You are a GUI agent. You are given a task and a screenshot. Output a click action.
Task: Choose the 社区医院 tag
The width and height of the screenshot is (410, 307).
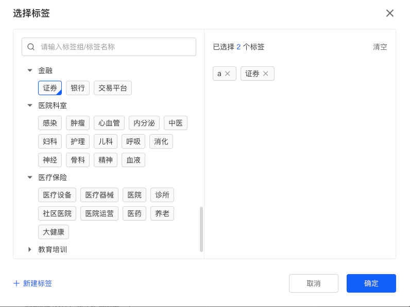point(57,213)
